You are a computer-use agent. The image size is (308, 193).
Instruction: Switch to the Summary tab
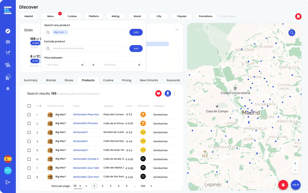point(31,80)
